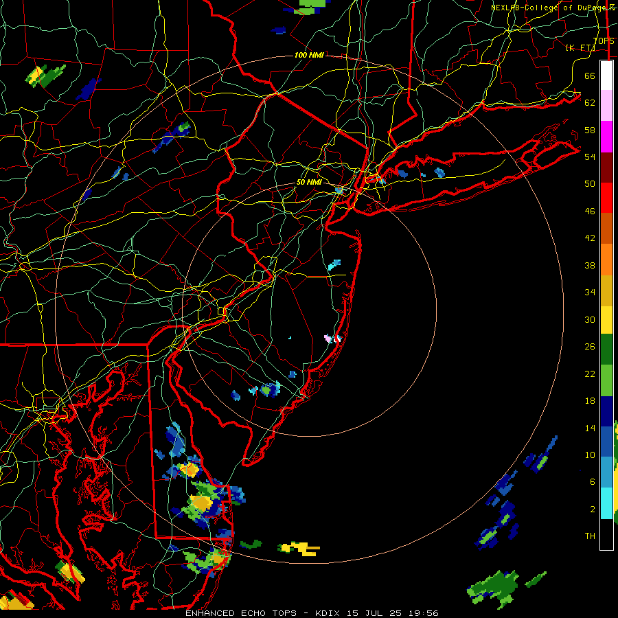Click the "KDIX" station identifier

pyautogui.click(x=329, y=613)
